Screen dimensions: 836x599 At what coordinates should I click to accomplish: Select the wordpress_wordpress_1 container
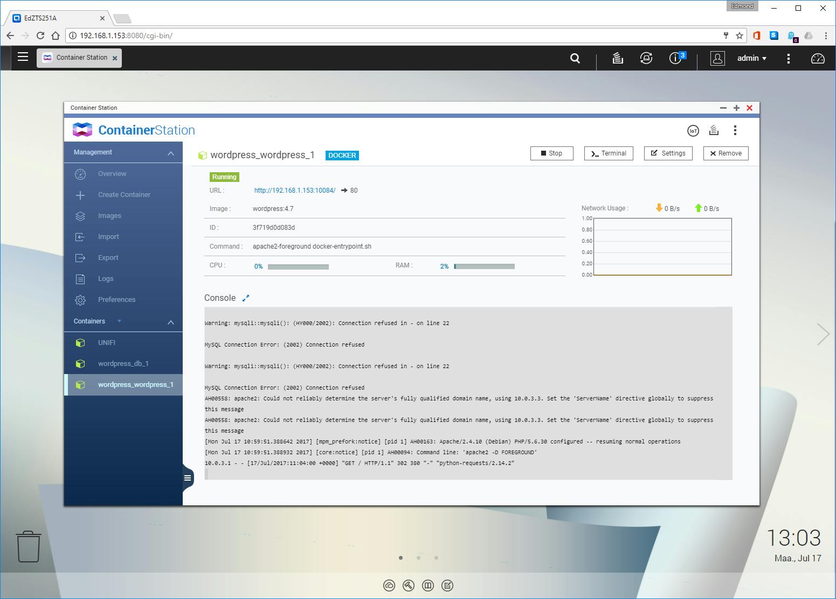coord(123,385)
